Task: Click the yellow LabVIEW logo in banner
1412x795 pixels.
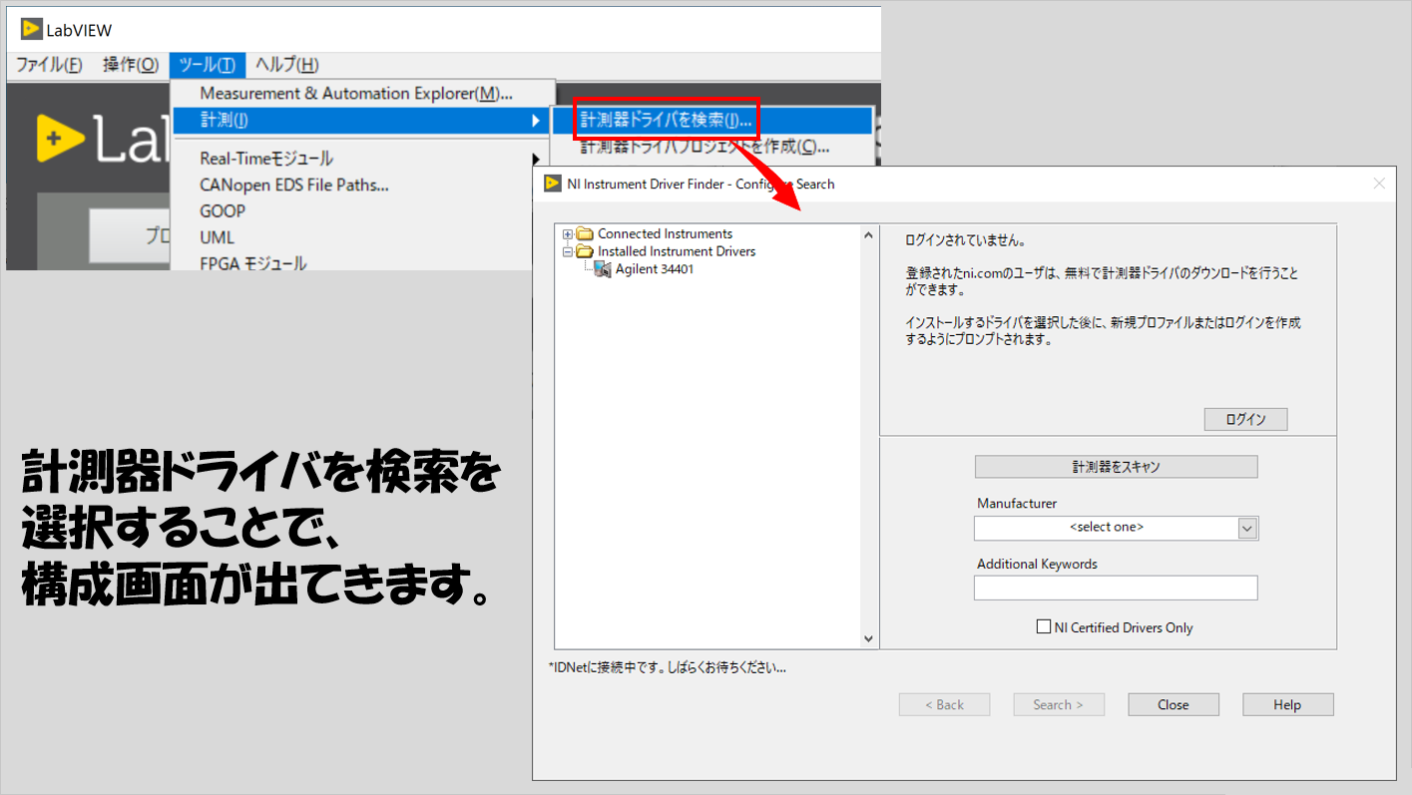Action: (x=62, y=139)
